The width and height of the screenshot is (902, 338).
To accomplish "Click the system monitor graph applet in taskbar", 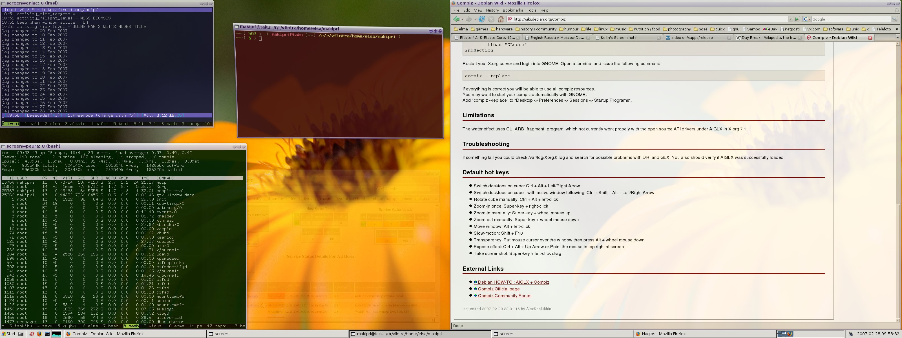I will click(x=56, y=334).
